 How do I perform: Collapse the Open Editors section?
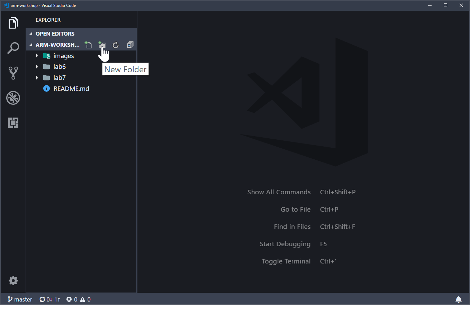pos(55,34)
